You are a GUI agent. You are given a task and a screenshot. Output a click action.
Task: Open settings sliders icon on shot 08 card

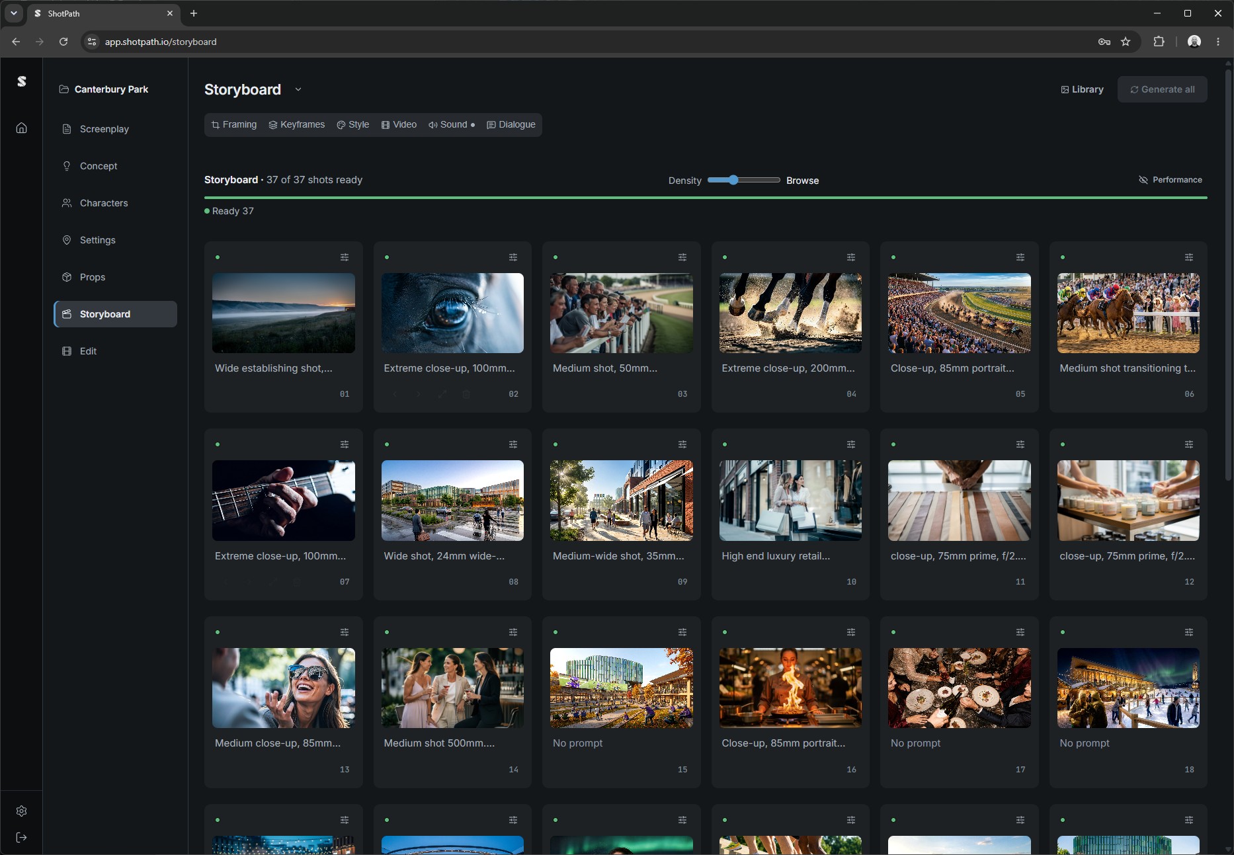(513, 444)
